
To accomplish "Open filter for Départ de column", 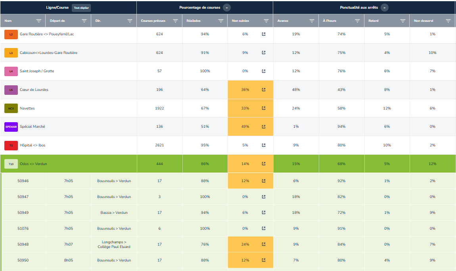I will [84, 21].
